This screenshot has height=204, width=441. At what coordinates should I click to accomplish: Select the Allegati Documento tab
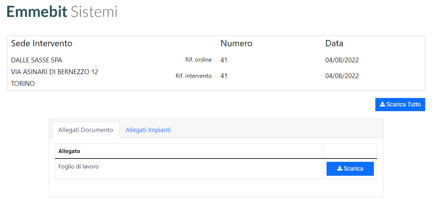86,130
